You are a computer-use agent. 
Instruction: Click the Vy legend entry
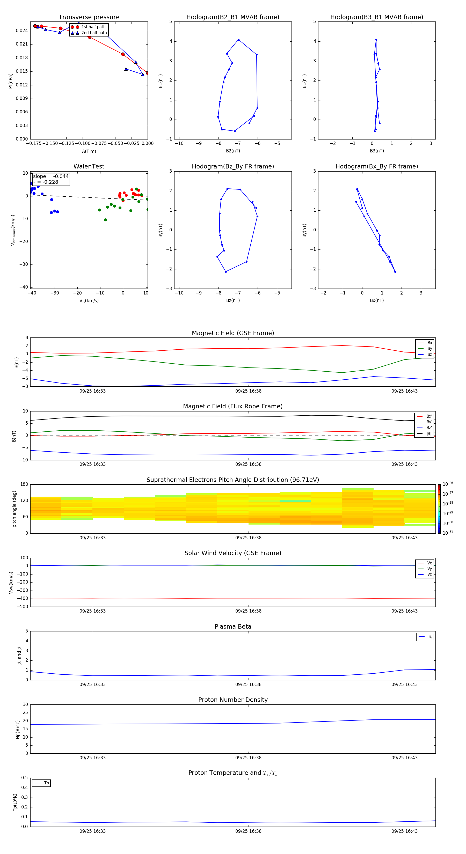(425, 569)
